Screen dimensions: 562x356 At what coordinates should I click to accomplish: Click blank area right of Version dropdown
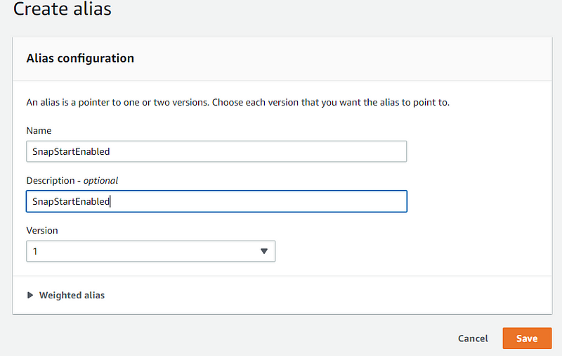(x=413, y=251)
